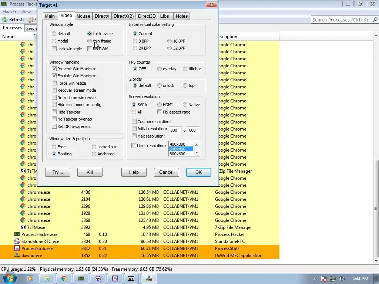The width and height of the screenshot is (379, 284).
Task: Switch to Process Hacker in the taskbar
Action: click(x=81, y=278)
